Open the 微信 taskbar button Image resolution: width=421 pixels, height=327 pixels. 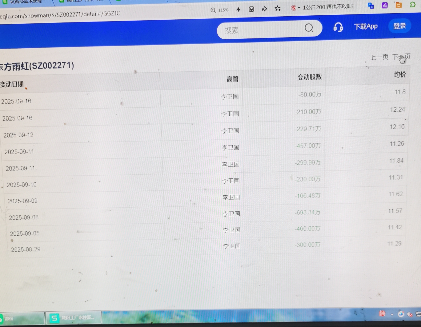tap(22, 318)
